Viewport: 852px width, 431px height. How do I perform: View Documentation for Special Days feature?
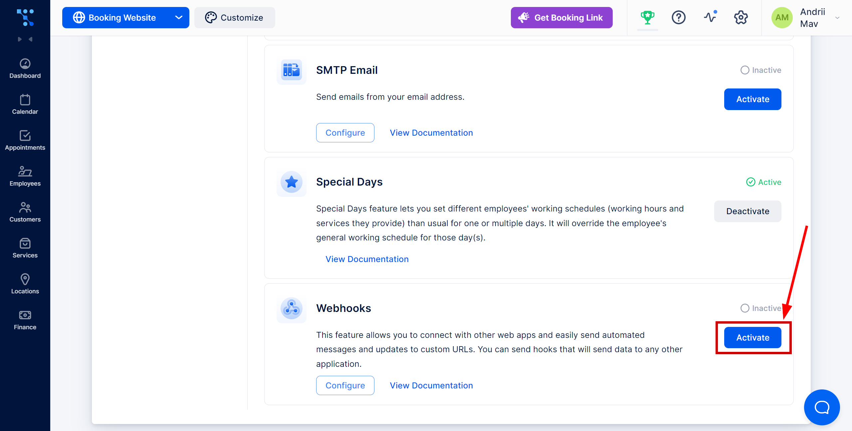point(367,259)
